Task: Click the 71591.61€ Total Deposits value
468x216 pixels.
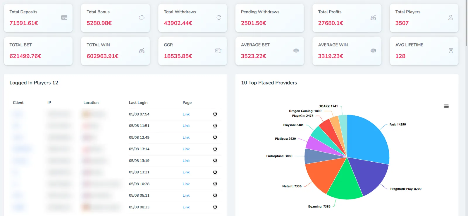Action: coord(24,23)
